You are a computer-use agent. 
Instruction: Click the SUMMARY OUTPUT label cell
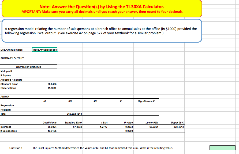coord(12,58)
